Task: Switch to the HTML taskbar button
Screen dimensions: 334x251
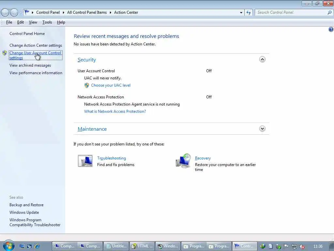Action: click(143, 246)
